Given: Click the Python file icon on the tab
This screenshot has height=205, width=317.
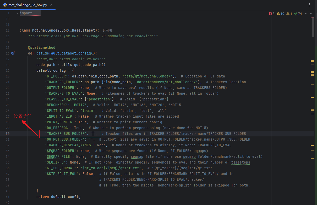Looking at the screenshot, I should click(x=5, y=5).
